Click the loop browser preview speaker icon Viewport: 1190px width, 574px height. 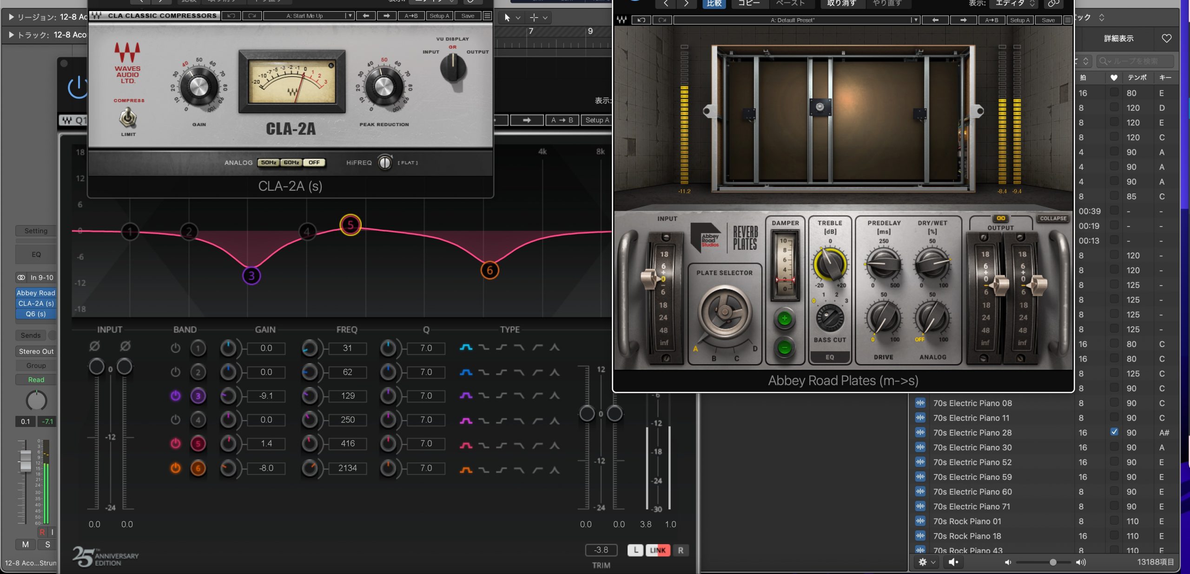click(953, 562)
